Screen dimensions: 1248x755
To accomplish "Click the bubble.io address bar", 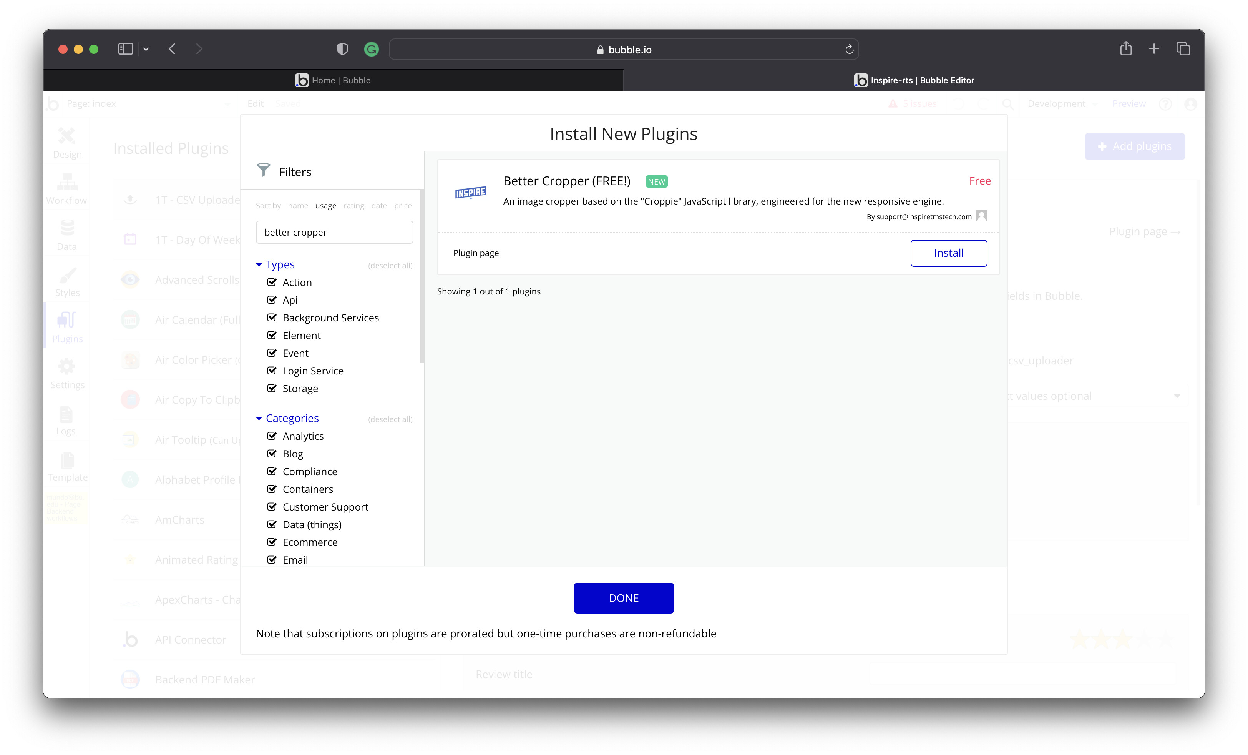I will (624, 49).
